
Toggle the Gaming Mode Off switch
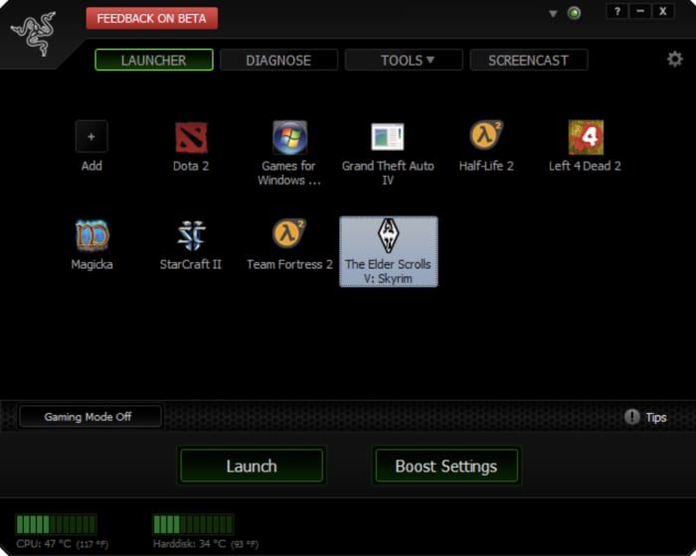[89, 417]
